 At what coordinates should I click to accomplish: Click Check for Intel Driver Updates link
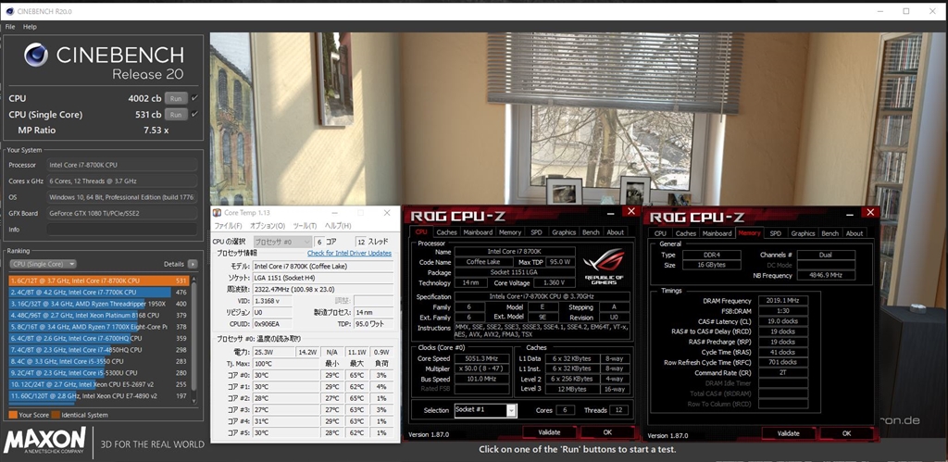point(349,254)
